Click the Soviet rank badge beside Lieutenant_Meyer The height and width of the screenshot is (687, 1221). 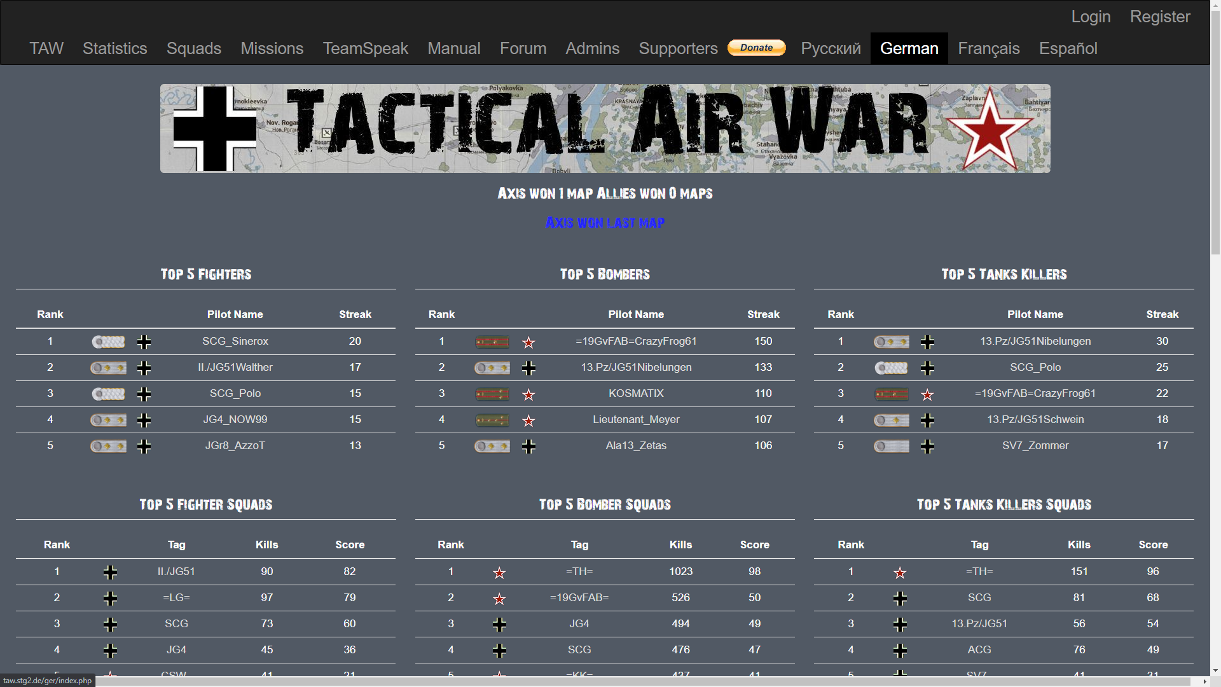click(x=492, y=420)
